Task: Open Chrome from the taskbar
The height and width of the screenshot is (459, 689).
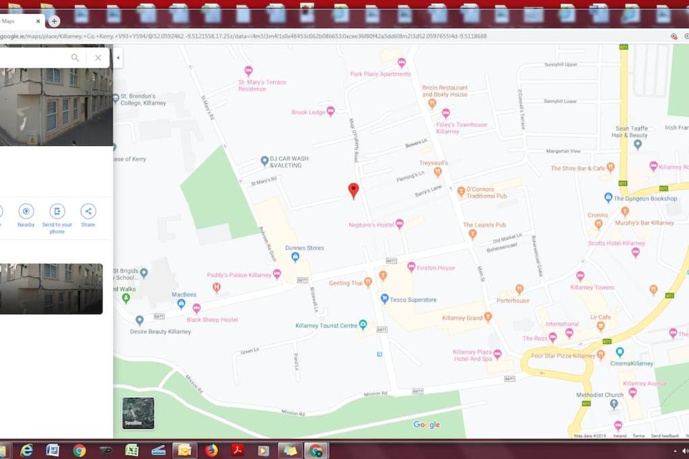Action: 79,450
